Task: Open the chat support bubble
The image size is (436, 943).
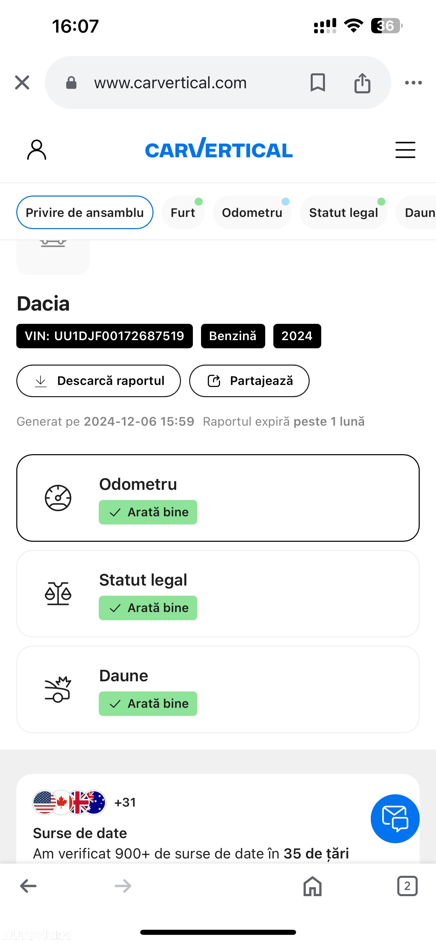Action: coord(395,818)
